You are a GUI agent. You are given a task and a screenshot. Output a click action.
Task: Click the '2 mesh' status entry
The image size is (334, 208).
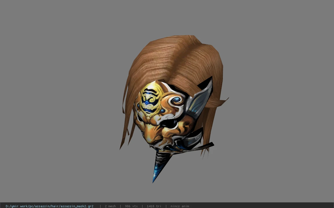[110, 206]
